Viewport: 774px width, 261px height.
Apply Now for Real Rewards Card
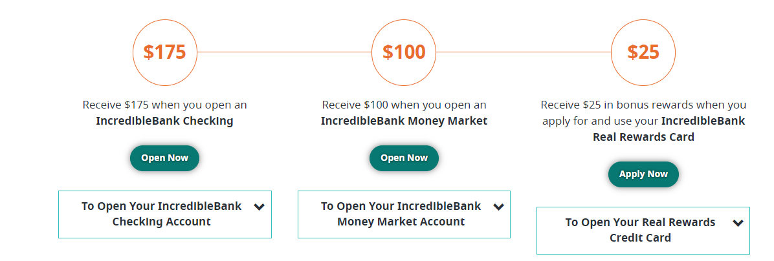pyautogui.click(x=643, y=174)
